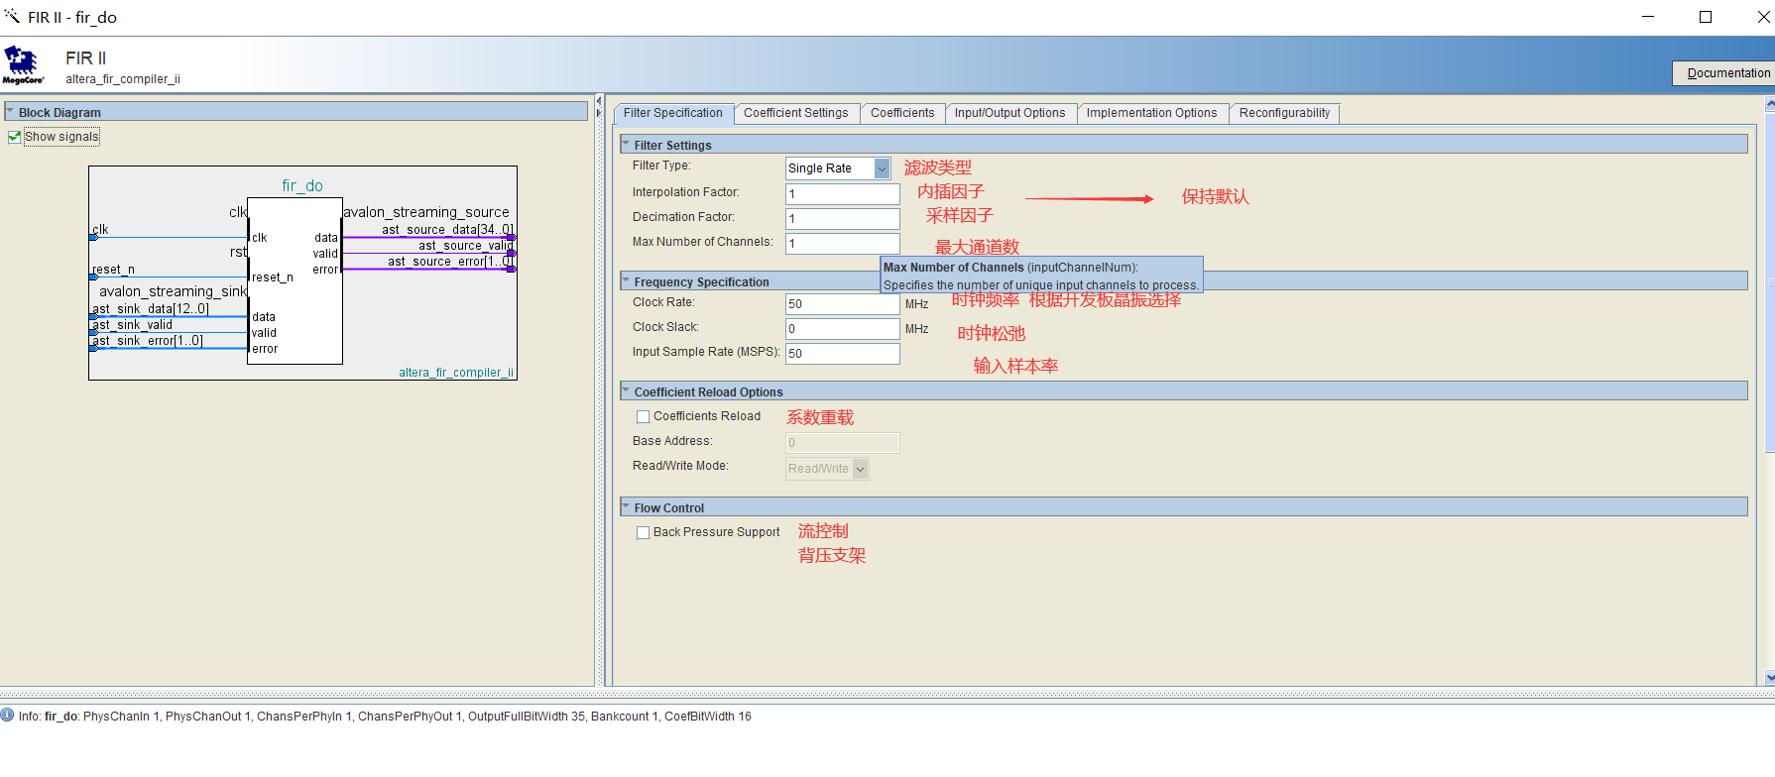Image resolution: width=1775 pixels, height=777 pixels.
Task: Click the Max Number of Channels field
Action: tap(843, 244)
